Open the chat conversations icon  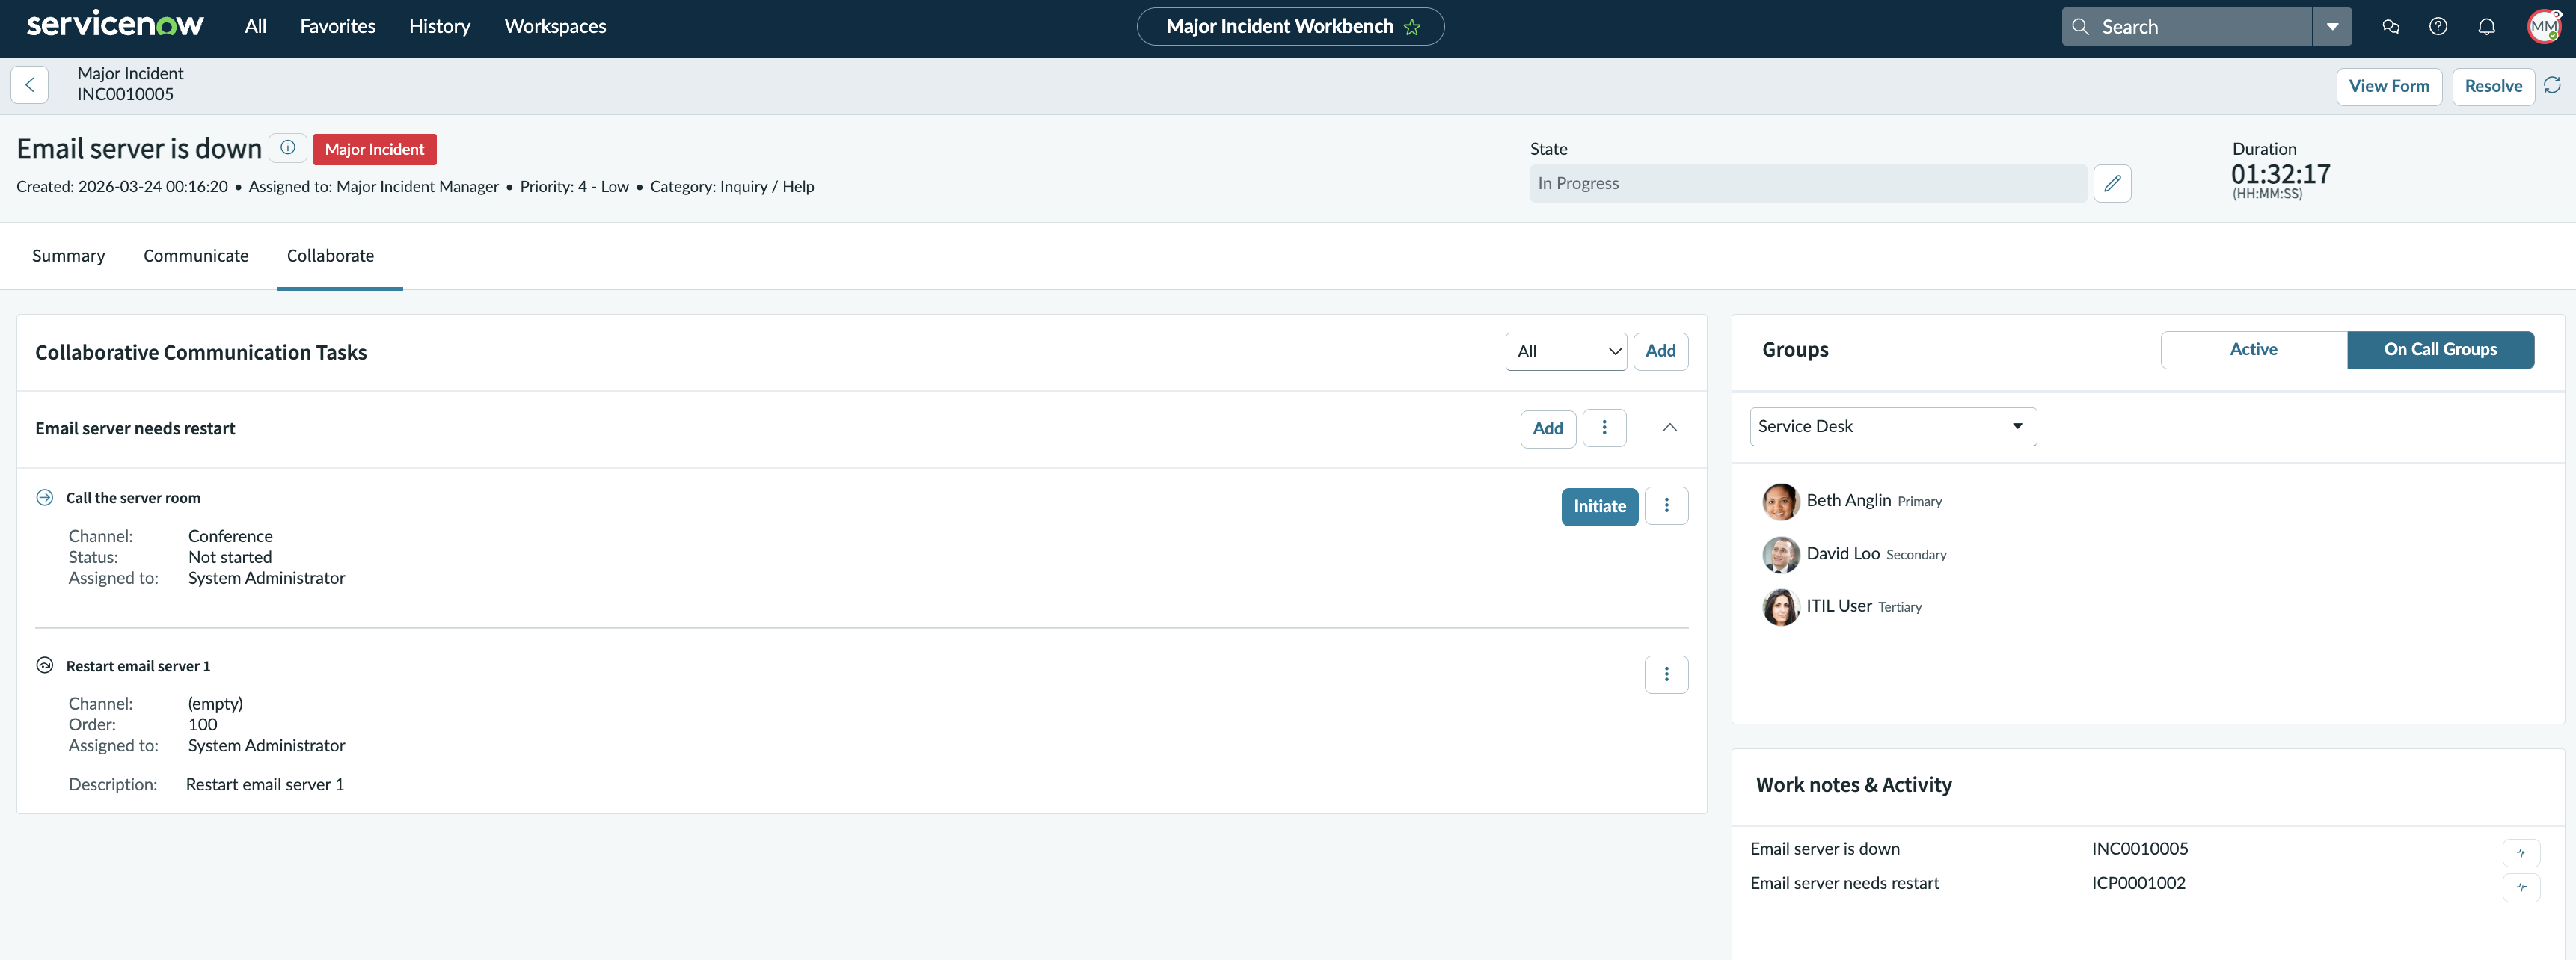point(2390,27)
